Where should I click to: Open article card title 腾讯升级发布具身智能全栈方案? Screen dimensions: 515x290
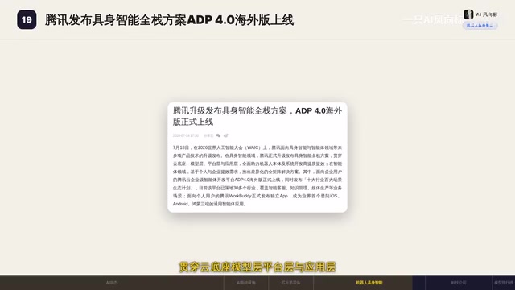click(257, 116)
